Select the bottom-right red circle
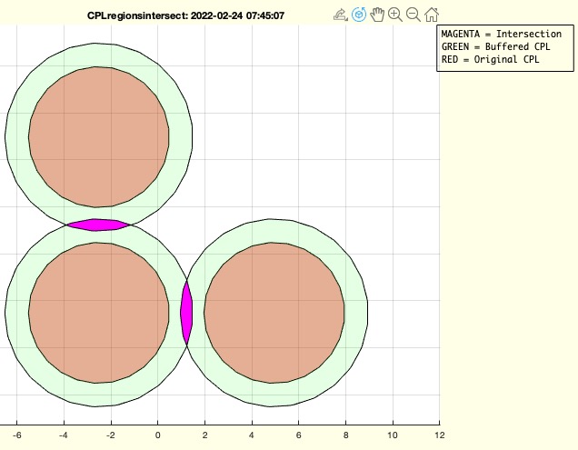Viewport: 578px width, 450px height. point(274,313)
